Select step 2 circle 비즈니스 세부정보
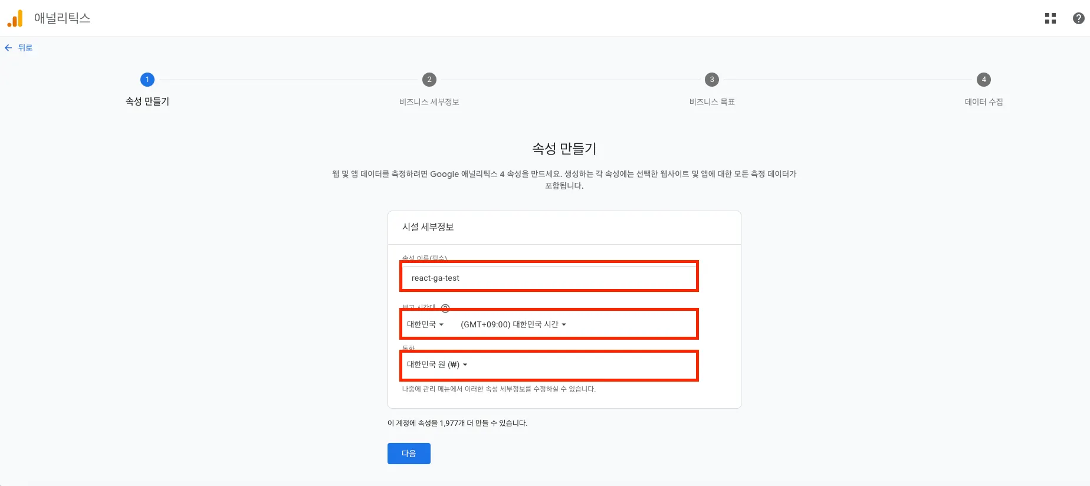 coord(429,80)
